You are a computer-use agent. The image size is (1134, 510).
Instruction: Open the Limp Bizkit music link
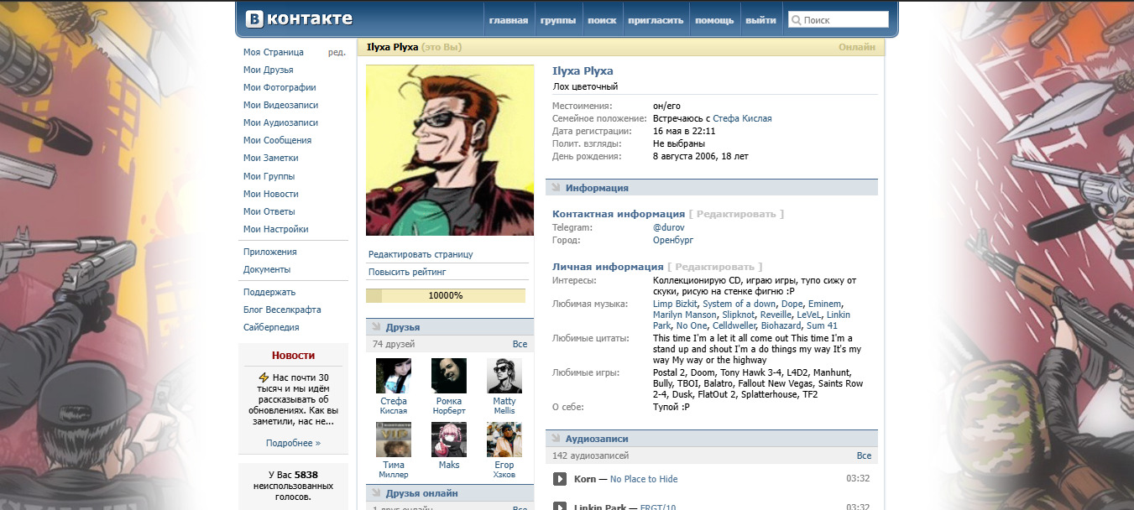[675, 304]
